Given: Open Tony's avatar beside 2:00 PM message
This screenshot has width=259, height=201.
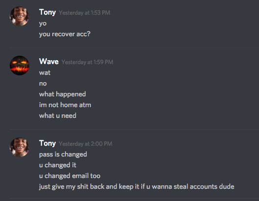Looking at the screenshot, I should (x=20, y=147).
